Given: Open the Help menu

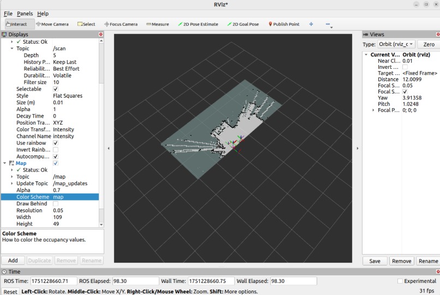Looking at the screenshot, I should (x=43, y=14).
